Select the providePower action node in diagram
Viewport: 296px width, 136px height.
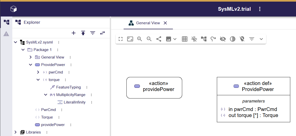(x=154, y=87)
